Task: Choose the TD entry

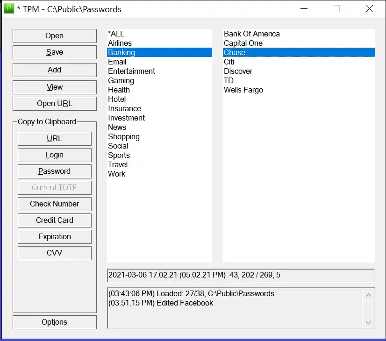Action: (x=299, y=80)
